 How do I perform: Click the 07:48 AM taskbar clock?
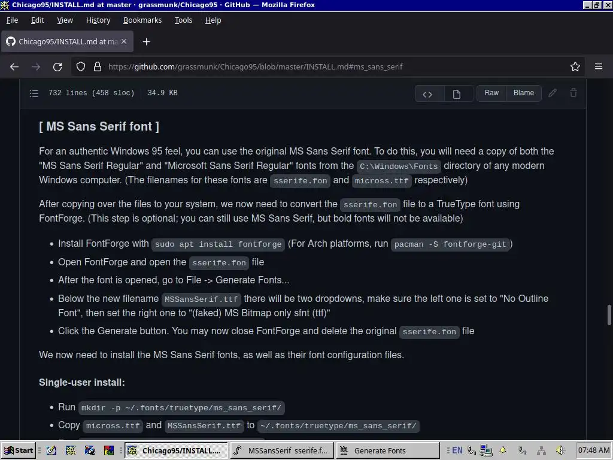pos(594,450)
